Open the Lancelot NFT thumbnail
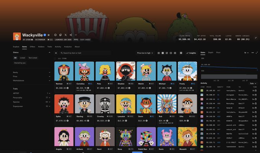 [126, 104]
